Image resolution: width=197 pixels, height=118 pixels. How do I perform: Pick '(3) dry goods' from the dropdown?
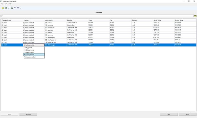[x=28, y=48]
